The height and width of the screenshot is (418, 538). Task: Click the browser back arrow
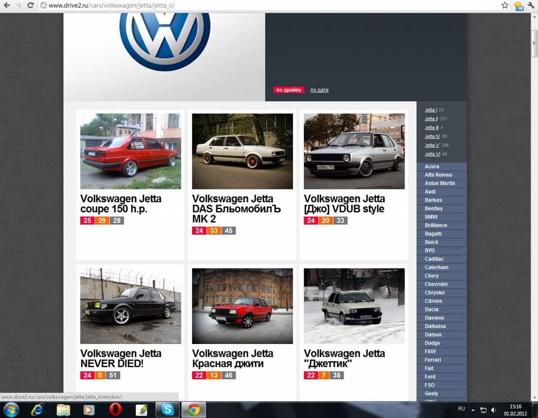click(x=7, y=5)
